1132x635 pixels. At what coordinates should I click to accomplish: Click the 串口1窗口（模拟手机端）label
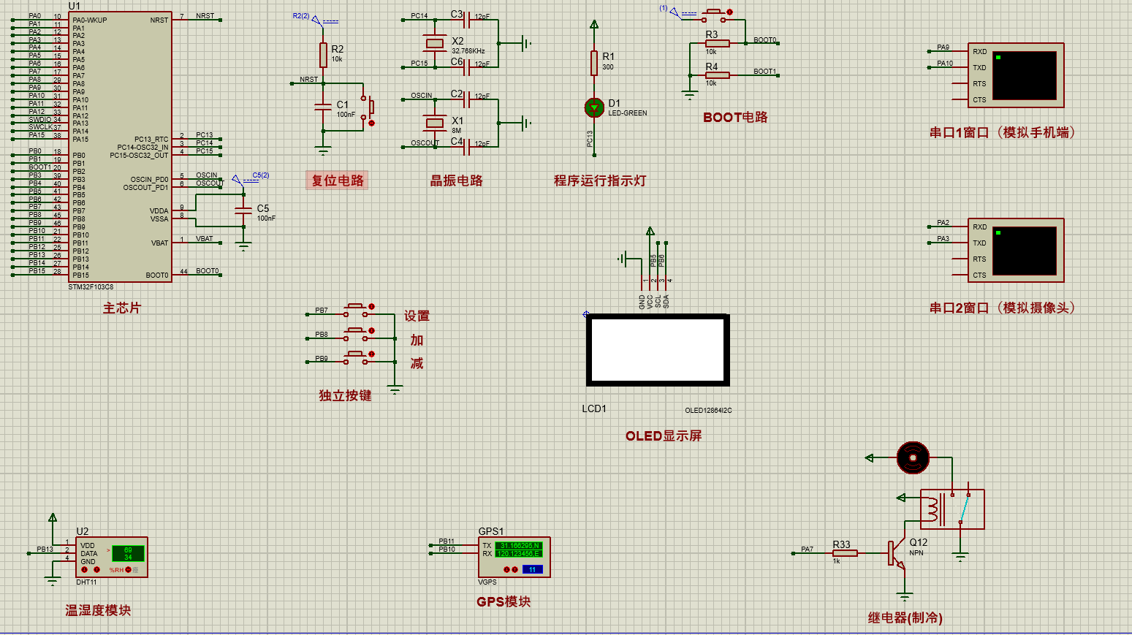click(x=1002, y=132)
